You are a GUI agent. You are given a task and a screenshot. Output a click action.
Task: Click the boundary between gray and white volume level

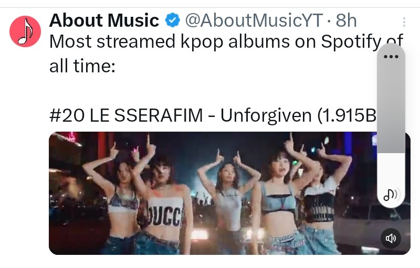[x=391, y=153]
